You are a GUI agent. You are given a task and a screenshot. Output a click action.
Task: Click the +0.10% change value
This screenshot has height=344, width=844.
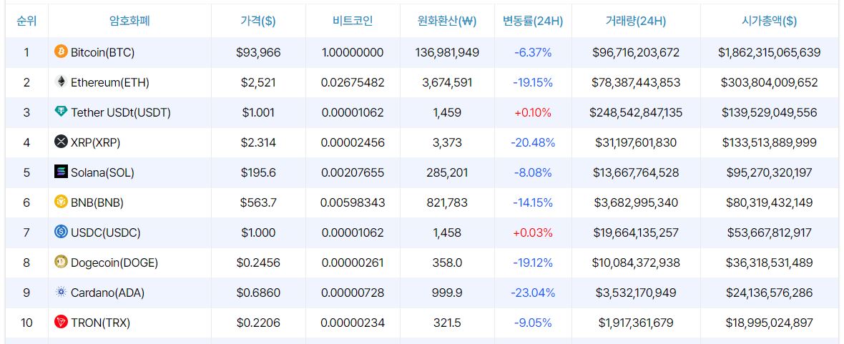coord(533,113)
